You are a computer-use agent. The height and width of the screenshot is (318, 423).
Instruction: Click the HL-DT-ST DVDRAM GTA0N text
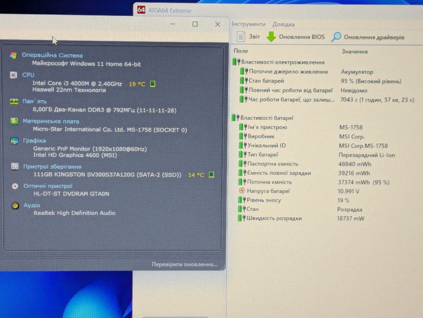point(71,194)
